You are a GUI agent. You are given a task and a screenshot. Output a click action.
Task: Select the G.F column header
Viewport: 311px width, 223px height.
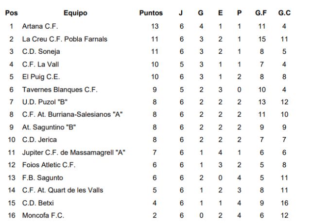(x=261, y=13)
